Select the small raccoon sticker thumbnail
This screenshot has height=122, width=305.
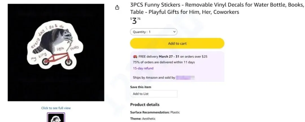[x=56, y=118]
